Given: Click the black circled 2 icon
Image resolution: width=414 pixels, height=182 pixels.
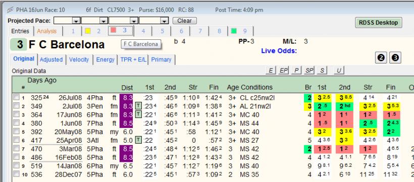Looking at the screenshot, I should (381, 58).
